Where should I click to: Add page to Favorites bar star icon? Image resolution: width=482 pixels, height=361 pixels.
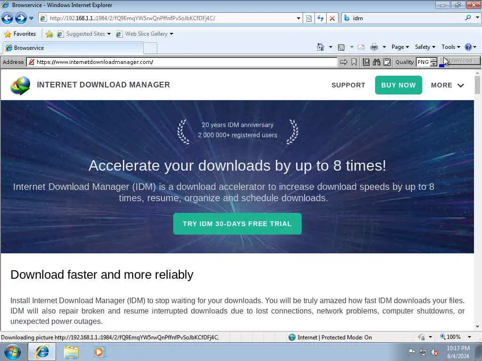[x=49, y=34]
